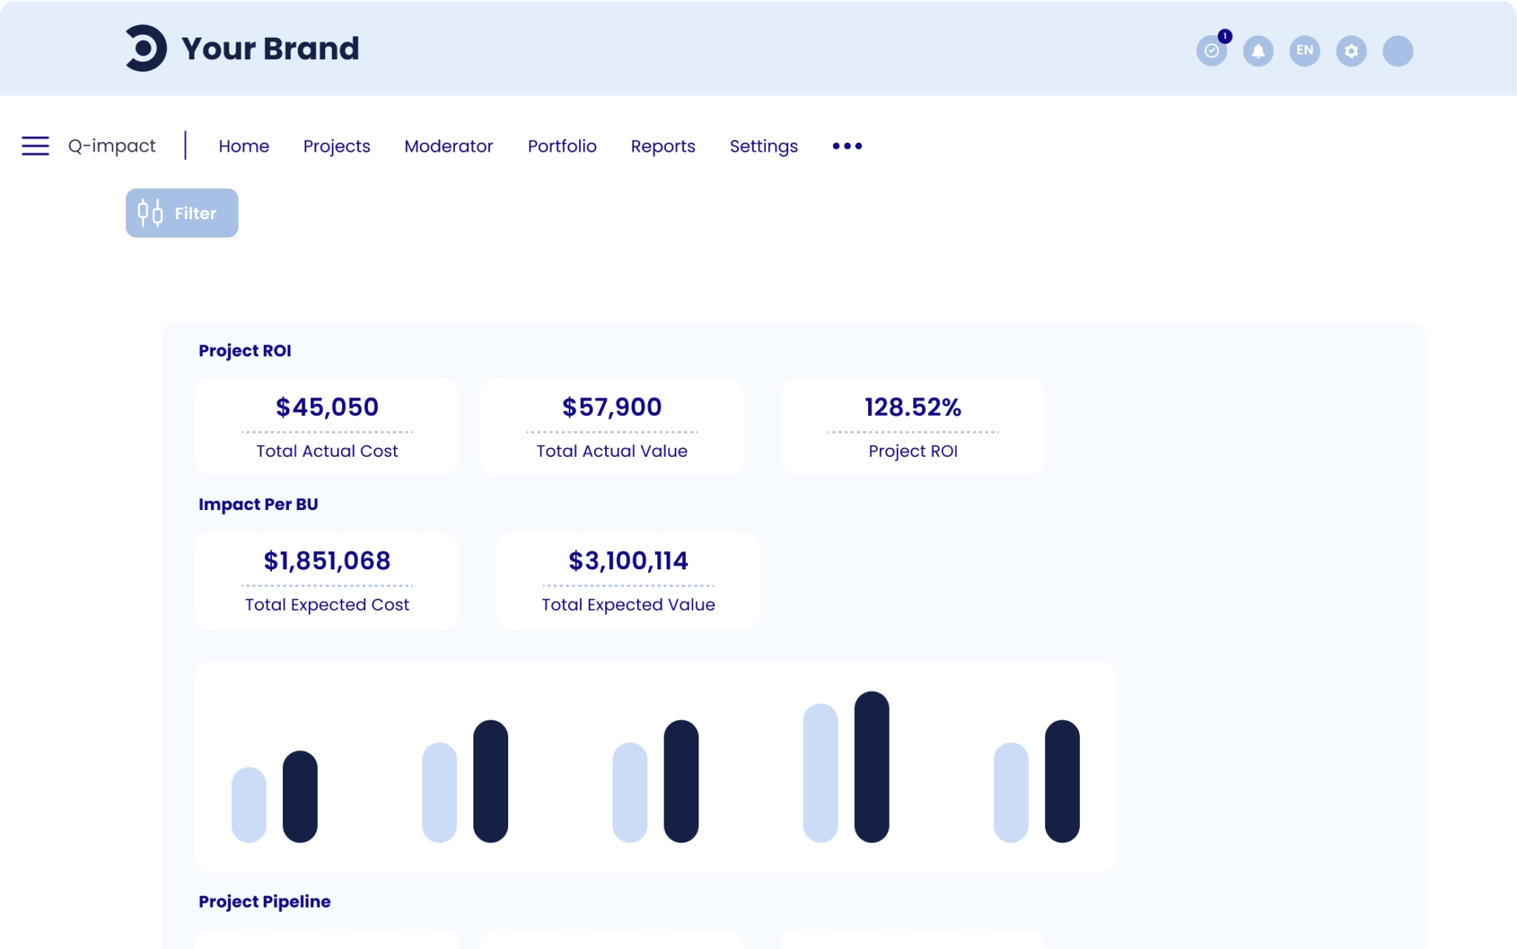Open the EN language selector
This screenshot has width=1517, height=949.
(1304, 51)
